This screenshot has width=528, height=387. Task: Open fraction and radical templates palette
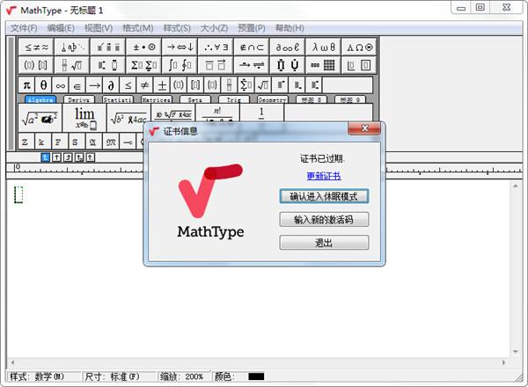pyautogui.click(x=72, y=65)
